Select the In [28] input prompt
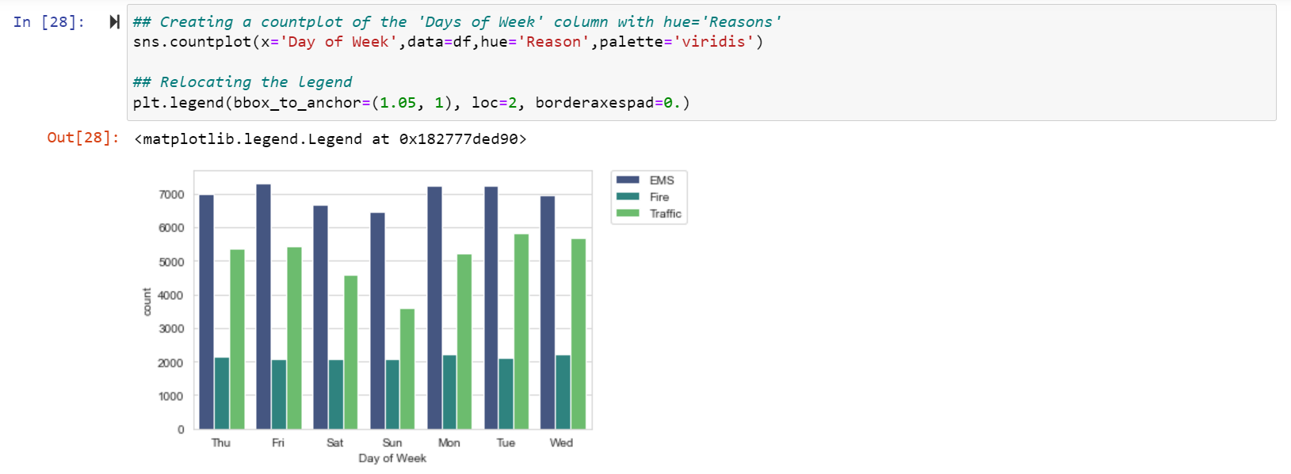This screenshot has width=1291, height=474. [48, 22]
